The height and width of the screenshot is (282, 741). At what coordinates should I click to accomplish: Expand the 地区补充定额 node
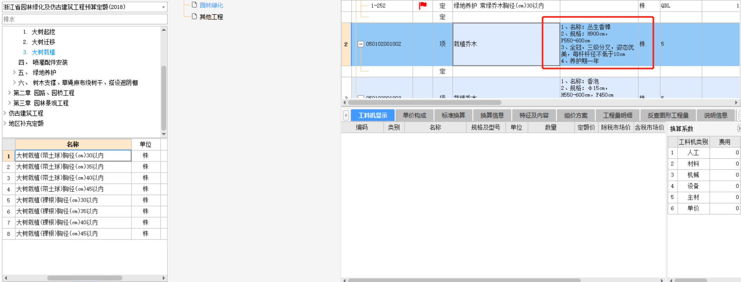point(5,123)
